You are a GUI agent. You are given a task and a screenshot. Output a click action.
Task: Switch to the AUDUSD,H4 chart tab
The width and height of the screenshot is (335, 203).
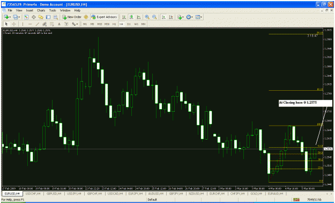click(156, 193)
